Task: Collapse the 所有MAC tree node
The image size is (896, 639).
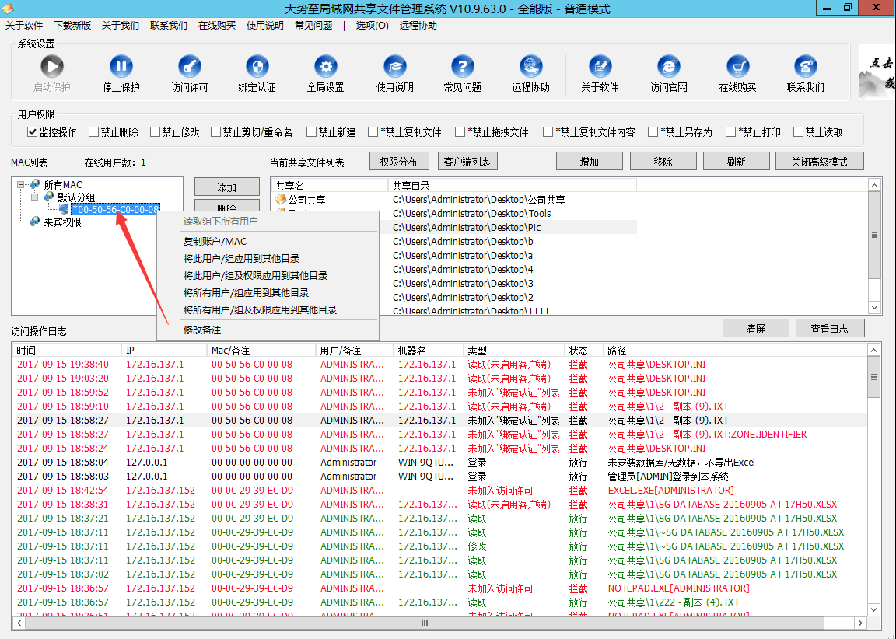Action: (x=21, y=184)
